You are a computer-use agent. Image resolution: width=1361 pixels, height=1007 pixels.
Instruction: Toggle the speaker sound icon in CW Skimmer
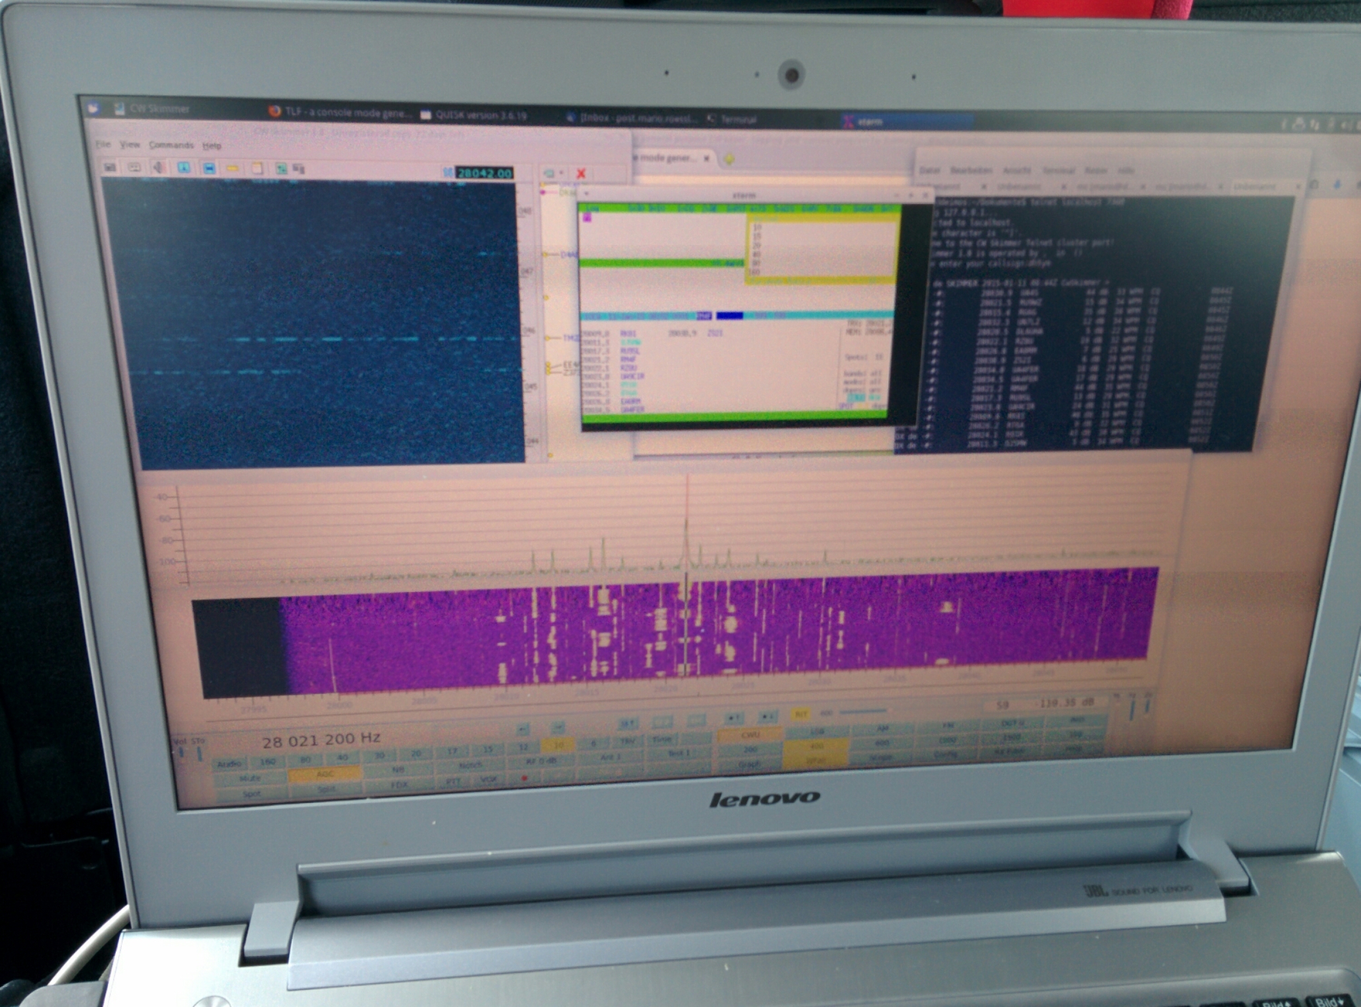coord(159,167)
